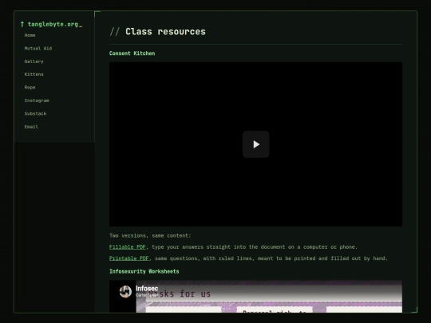Open the Infosec video title
Screen dimensions: 431x323
[147, 289]
